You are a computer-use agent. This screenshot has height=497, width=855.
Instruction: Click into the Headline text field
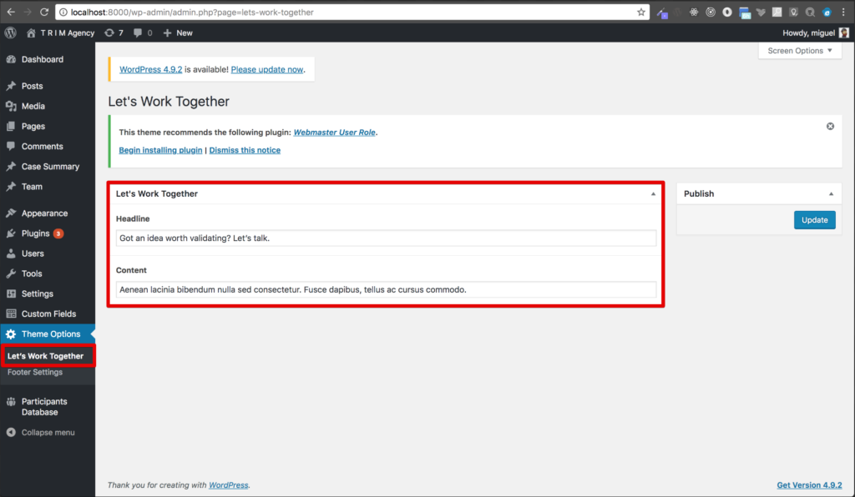click(386, 238)
